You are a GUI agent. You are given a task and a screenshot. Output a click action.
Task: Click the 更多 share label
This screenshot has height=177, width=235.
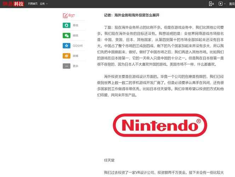(x=75, y=66)
